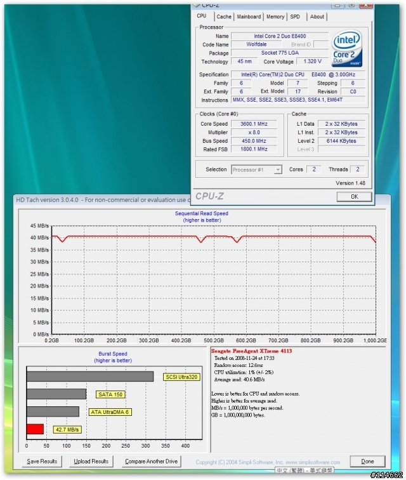Click the Package value Socket 775 LGA
Screen dimensions: 406x480
point(280,53)
